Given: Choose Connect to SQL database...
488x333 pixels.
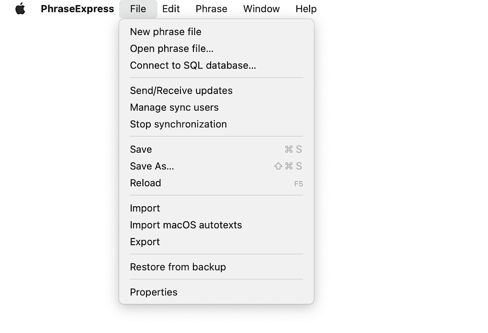Looking at the screenshot, I should (216, 65).
